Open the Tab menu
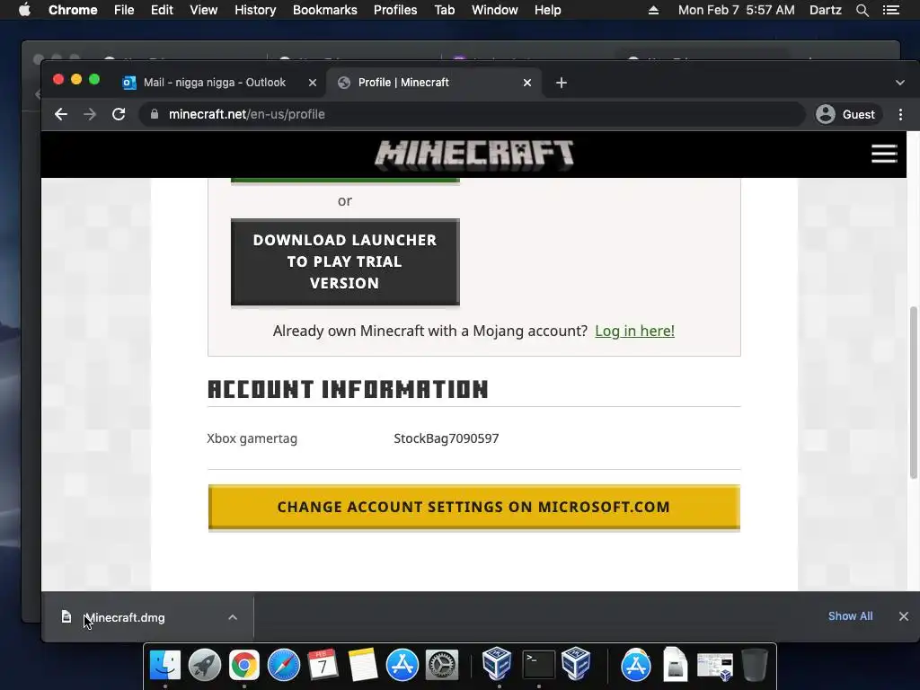920x690 pixels. tap(445, 10)
